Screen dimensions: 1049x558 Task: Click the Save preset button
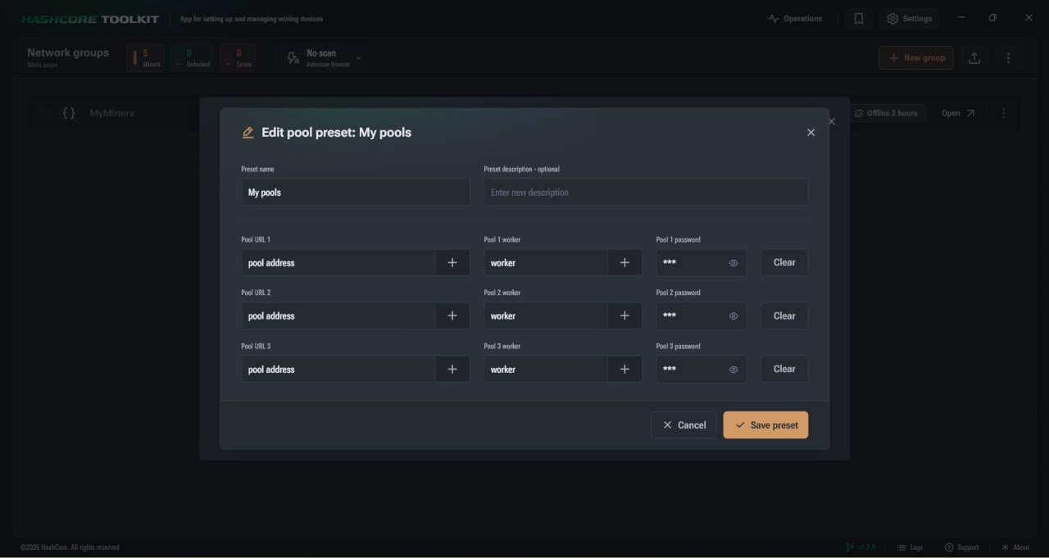point(765,425)
